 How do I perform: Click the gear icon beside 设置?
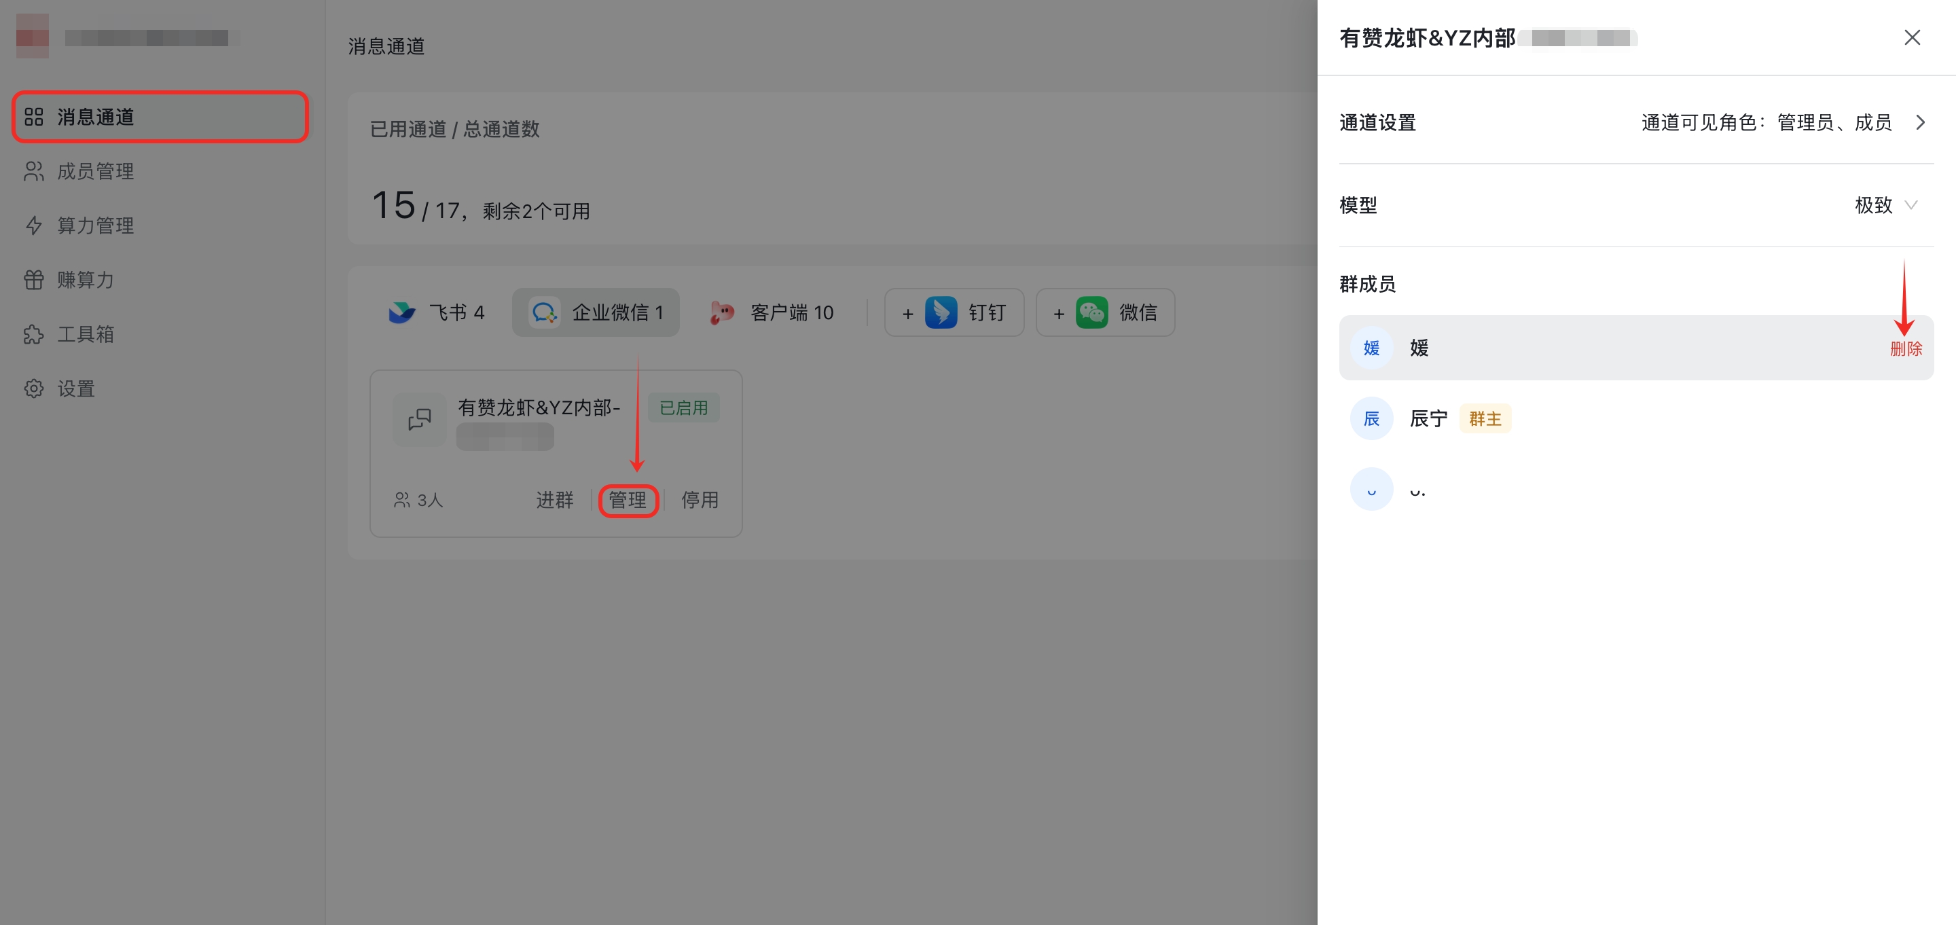[x=33, y=389]
